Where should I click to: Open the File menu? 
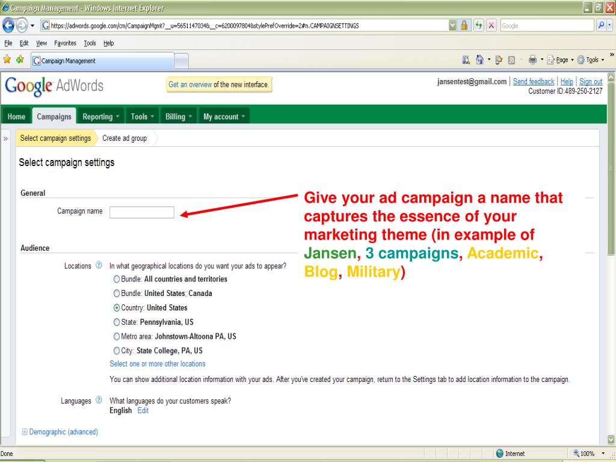(8, 43)
